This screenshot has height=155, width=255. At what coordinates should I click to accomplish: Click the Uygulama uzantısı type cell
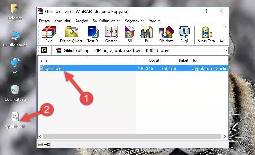[x=209, y=69]
